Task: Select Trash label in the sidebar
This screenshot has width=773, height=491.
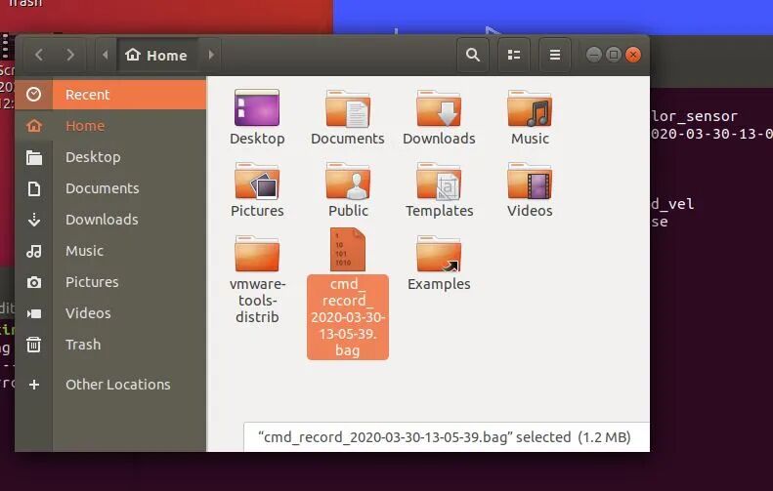Action: 83,345
